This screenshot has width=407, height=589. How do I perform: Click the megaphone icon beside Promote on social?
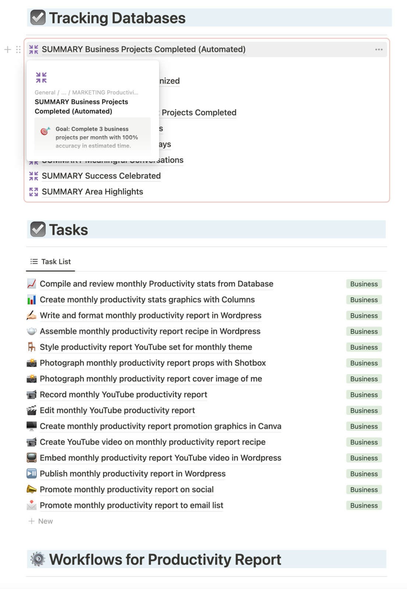pyautogui.click(x=32, y=489)
